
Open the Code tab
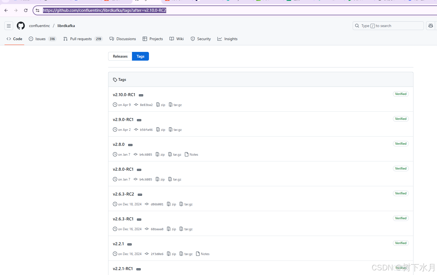pos(14,39)
